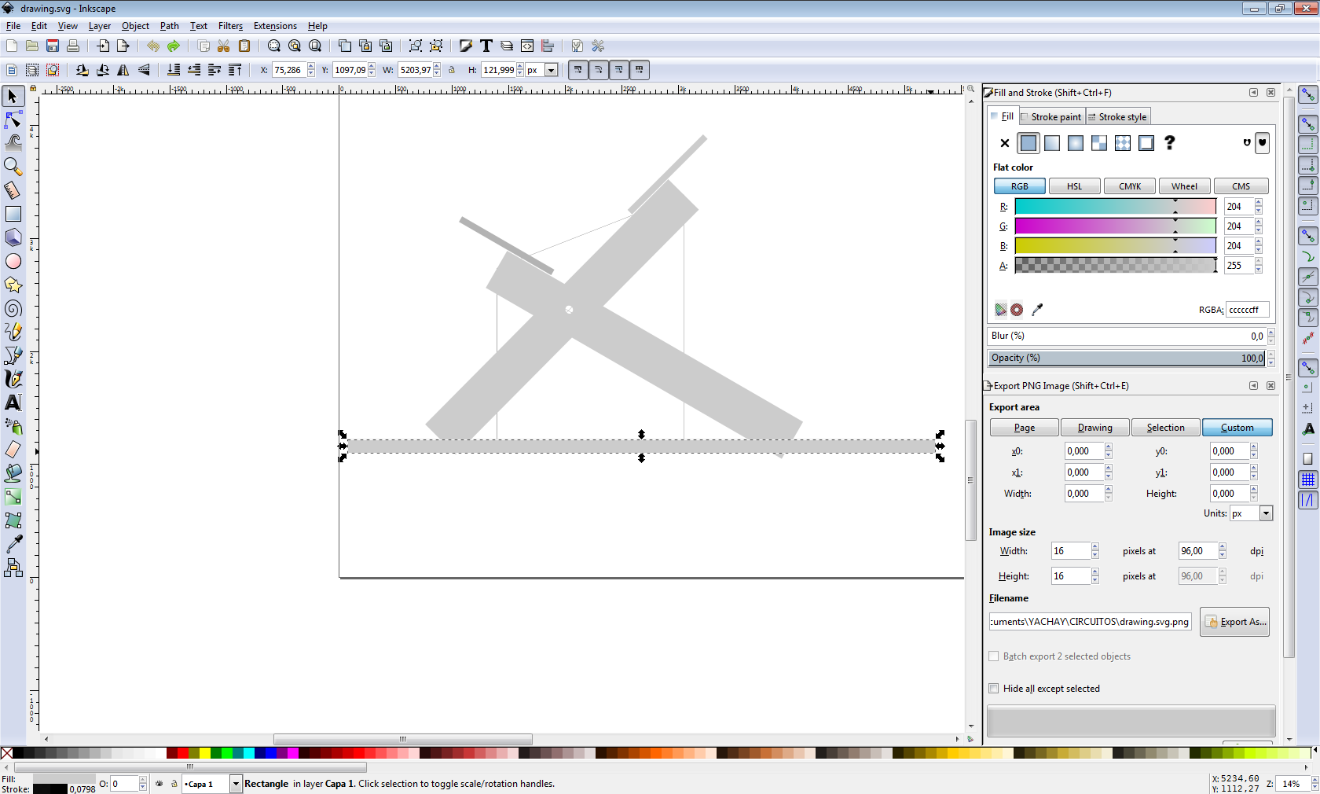Enable Hide all except selected checkbox
1320x794 pixels.
(994, 689)
